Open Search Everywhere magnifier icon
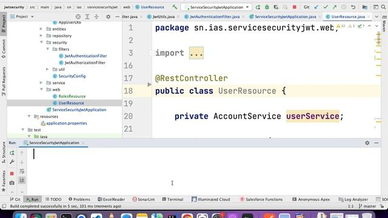The image size is (388, 218). [383, 7]
